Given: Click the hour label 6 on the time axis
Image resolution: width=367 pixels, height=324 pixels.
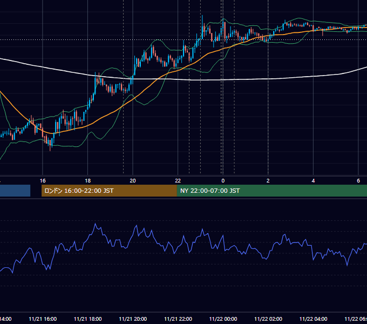Looking at the screenshot, I should pyautogui.click(x=358, y=181).
